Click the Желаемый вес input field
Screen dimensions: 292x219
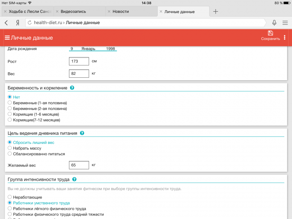pos(79,165)
